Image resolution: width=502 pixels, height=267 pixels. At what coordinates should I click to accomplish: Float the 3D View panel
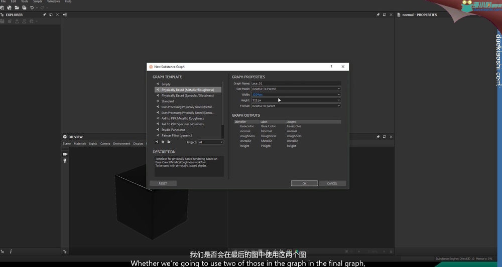[x=385, y=137]
